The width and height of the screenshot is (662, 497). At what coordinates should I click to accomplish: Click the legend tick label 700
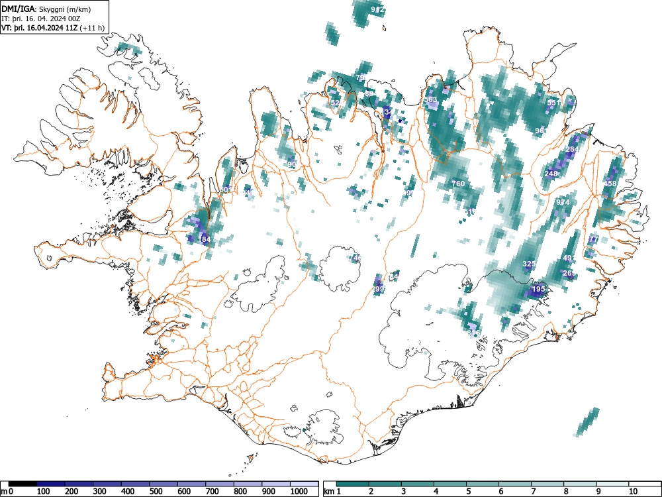(x=213, y=492)
